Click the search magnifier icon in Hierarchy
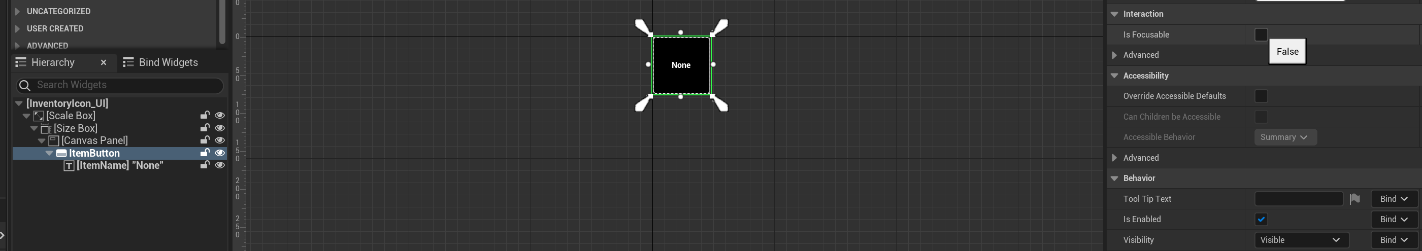The width and height of the screenshot is (1422, 251). (x=24, y=85)
